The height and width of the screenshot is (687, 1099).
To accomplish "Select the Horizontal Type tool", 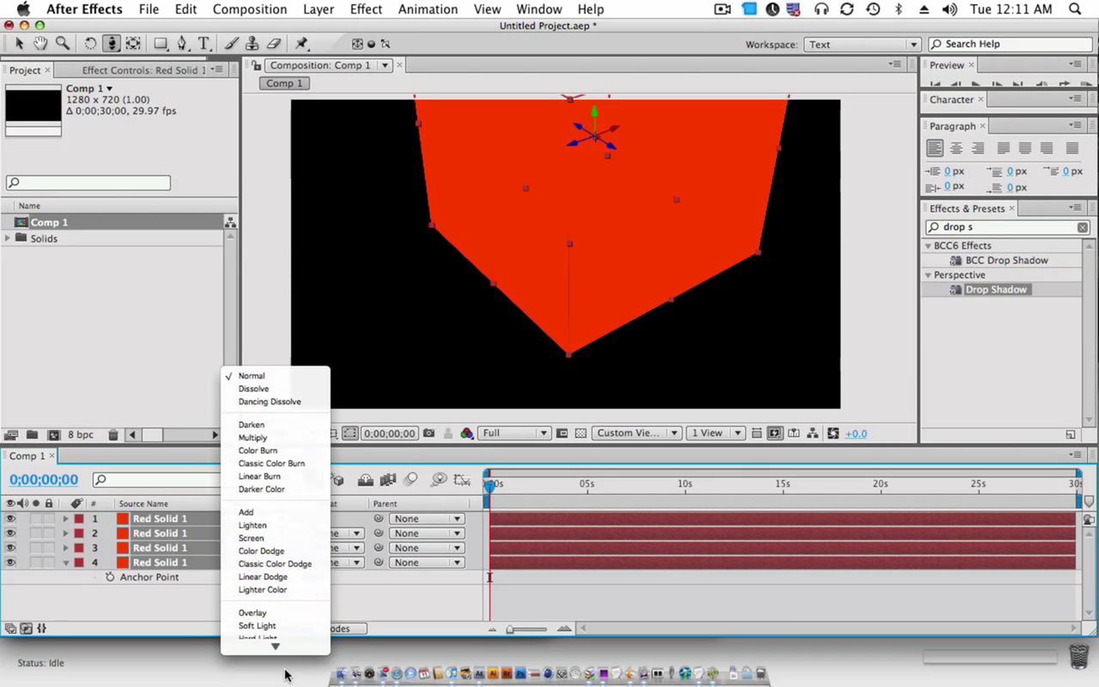I will click(x=204, y=44).
